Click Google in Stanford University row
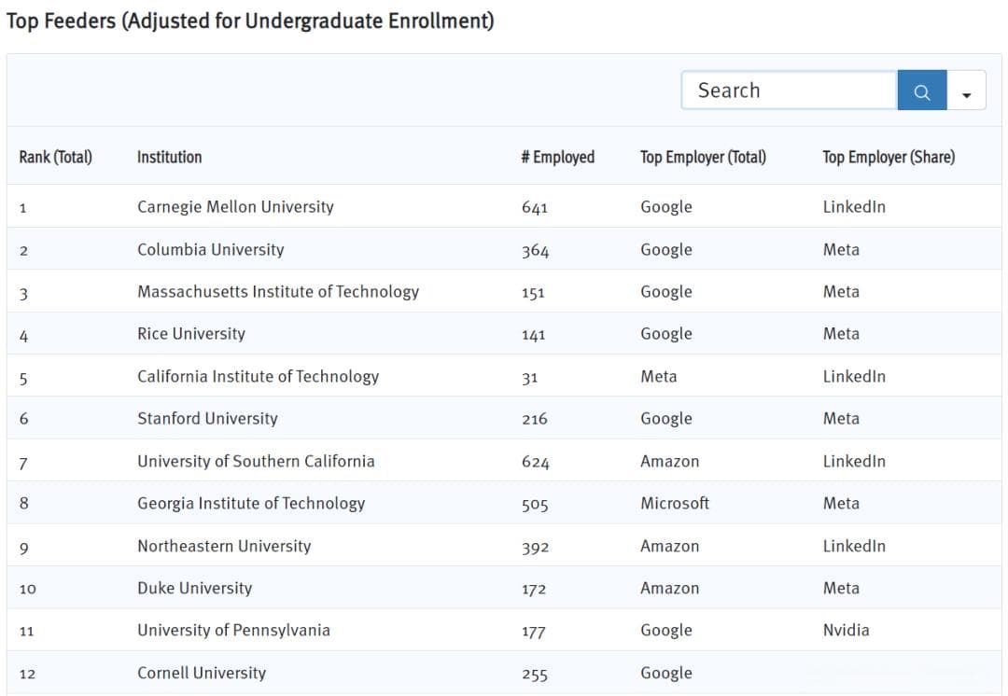This screenshot has width=1008, height=696. (x=666, y=419)
